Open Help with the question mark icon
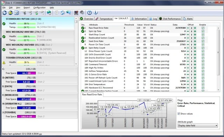The width and height of the screenshot is (224, 137). click(90, 13)
